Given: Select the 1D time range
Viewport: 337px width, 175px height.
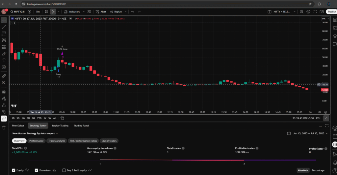Looking at the screenshot, I should pyautogui.click(x=13, y=118).
